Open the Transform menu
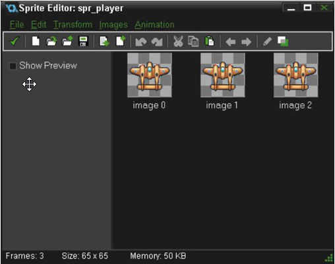 pyautogui.click(x=73, y=24)
